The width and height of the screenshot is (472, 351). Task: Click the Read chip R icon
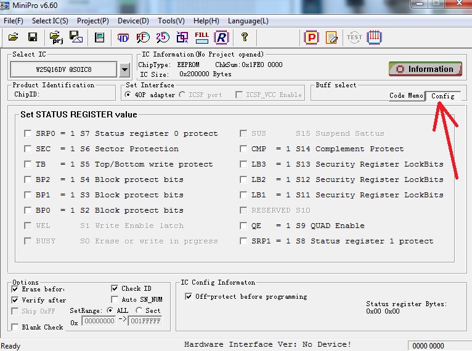click(x=221, y=37)
